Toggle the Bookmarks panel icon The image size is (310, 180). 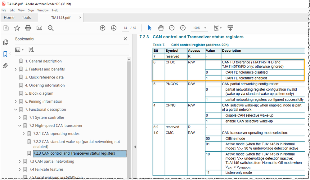(5, 54)
